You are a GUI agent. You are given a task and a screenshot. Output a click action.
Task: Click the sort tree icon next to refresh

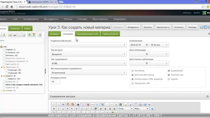click(x=34, y=35)
